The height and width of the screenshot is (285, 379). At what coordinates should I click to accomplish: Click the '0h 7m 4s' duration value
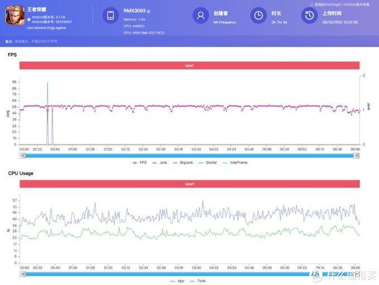coord(279,22)
